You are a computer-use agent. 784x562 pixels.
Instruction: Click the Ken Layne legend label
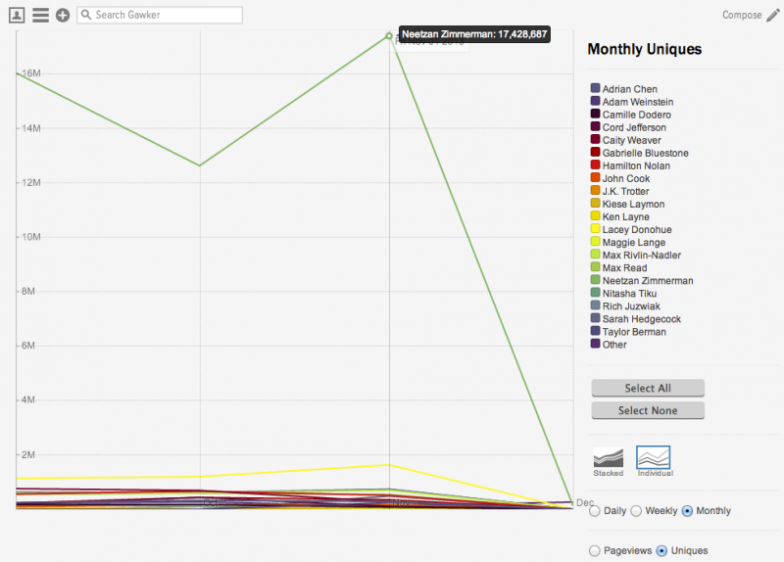[x=625, y=216]
